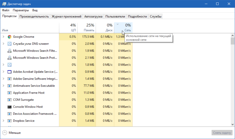Image resolution: width=235 pixels, height=139 pixels.
Task: Click the Task Manager title bar icon
Action: click(4, 4)
